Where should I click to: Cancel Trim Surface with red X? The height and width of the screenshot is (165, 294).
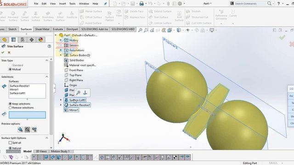click(x=9, y=52)
